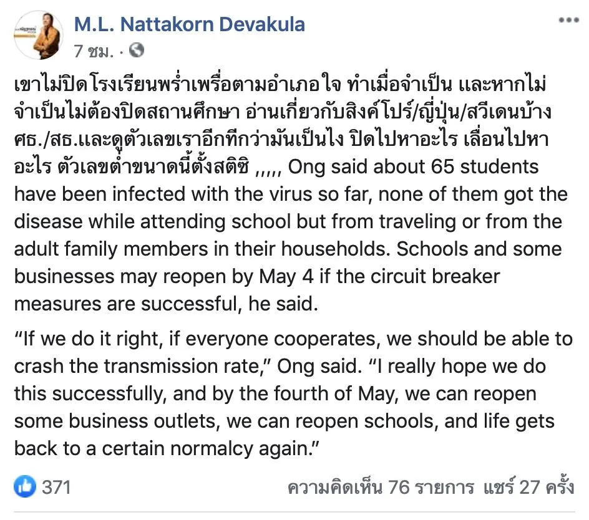
Task: Click the Thai line starting with ศธ./สธ.
Action: pyautogui.click(x=281, y=139)
